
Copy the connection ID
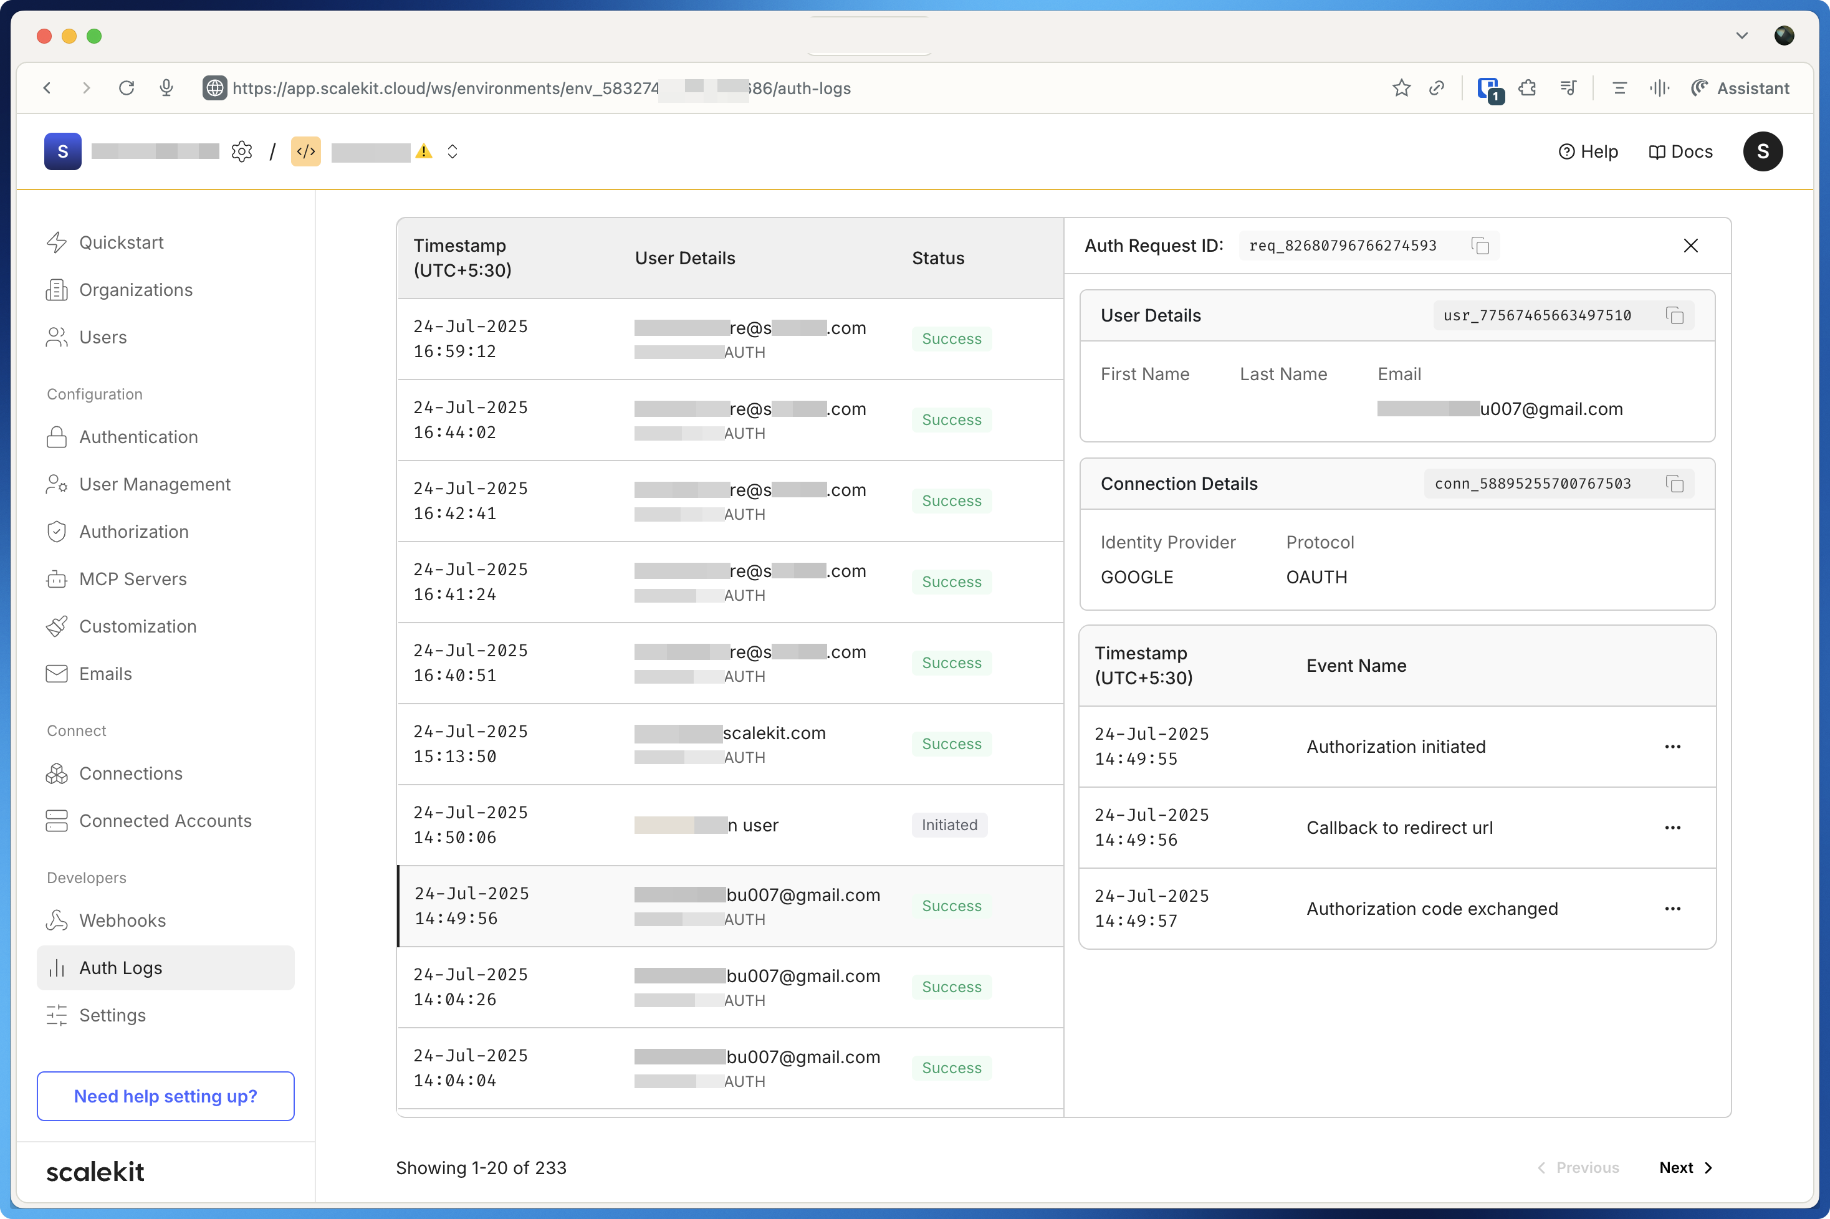pos(1674,484)
